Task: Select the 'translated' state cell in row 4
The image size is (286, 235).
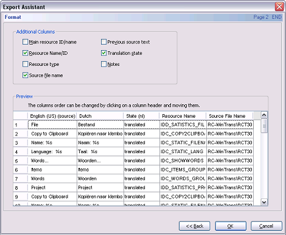Action: [x=142, y=151]
